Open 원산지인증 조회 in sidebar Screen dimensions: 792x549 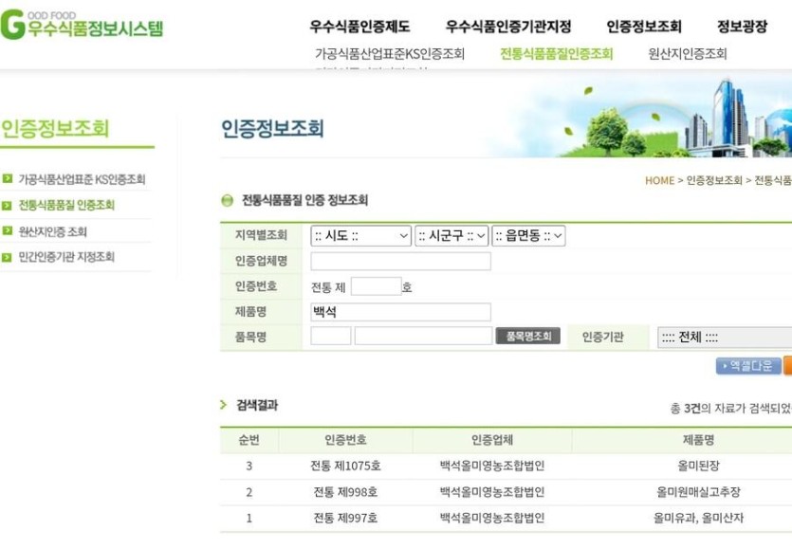(x=52, y=231)
